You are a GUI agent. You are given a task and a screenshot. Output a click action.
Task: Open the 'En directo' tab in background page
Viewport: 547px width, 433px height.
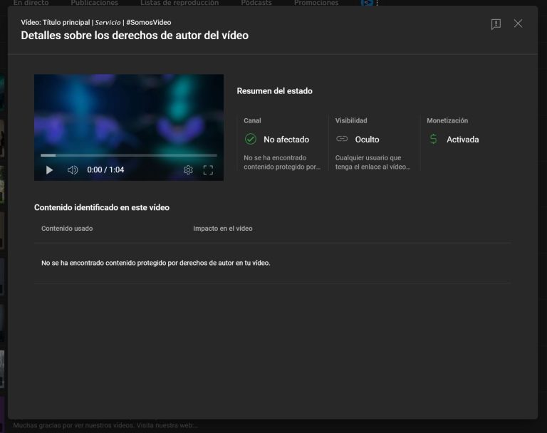coord(31,3)
